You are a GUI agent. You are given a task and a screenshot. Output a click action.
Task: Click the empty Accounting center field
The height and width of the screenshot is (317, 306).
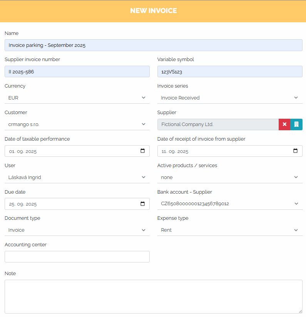click(x=77, y=257)
